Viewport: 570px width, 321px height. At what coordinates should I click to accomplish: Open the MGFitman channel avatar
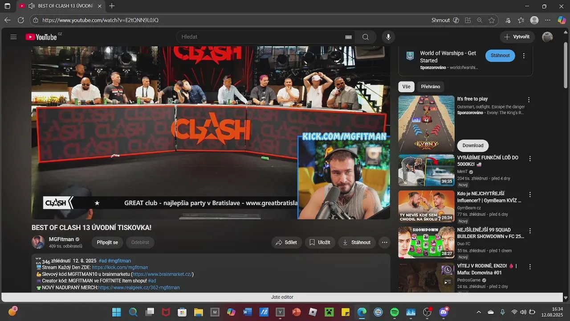coord(38,242)
